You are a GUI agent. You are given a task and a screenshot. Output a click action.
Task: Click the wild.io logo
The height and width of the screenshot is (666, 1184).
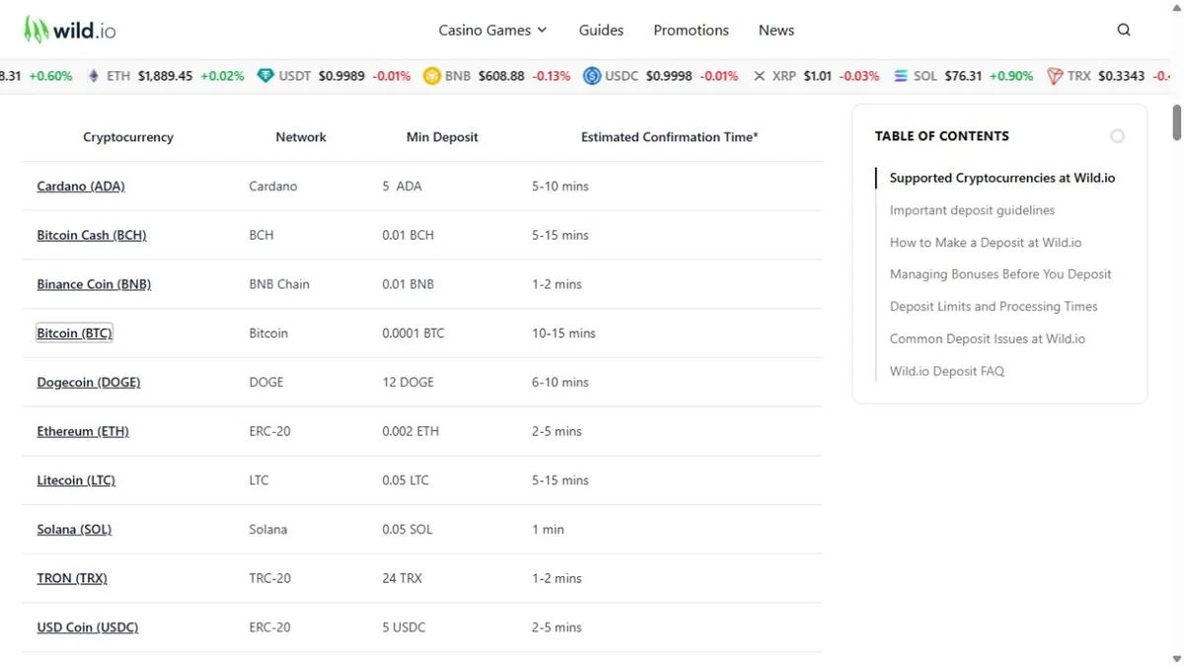70,31
